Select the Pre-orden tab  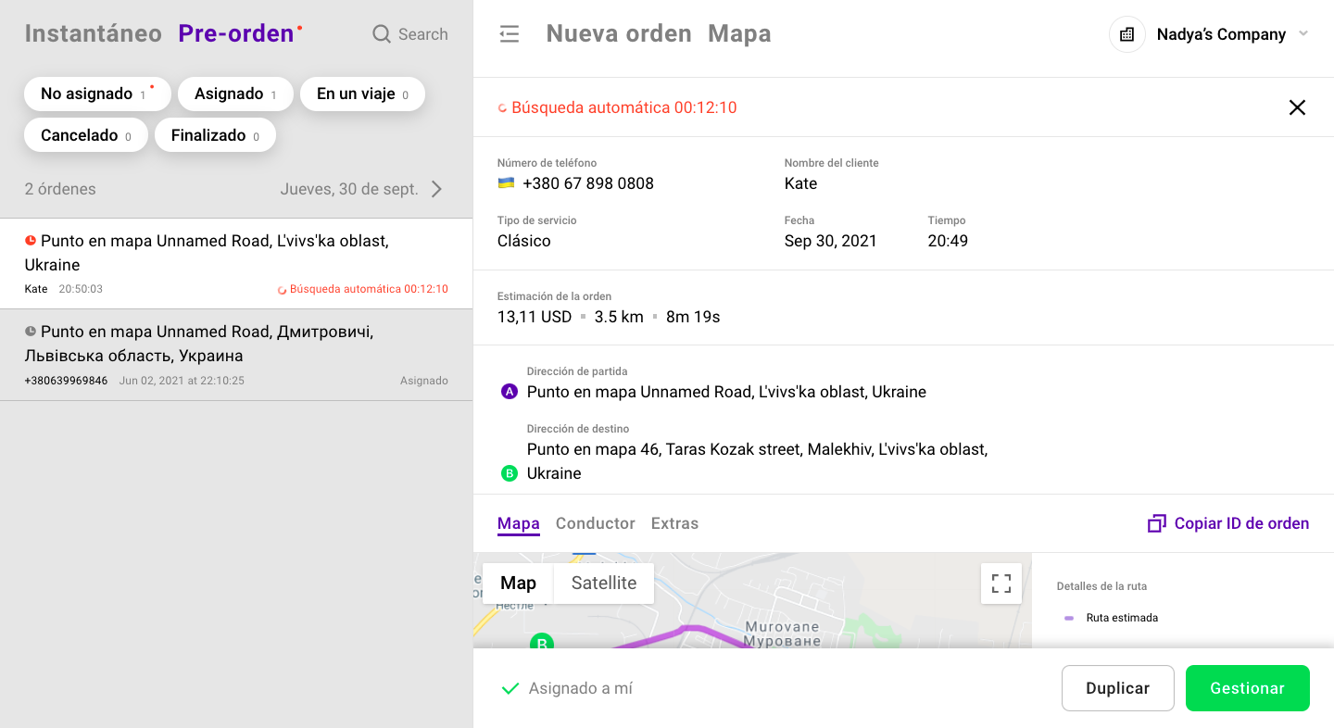pos(236,33)
